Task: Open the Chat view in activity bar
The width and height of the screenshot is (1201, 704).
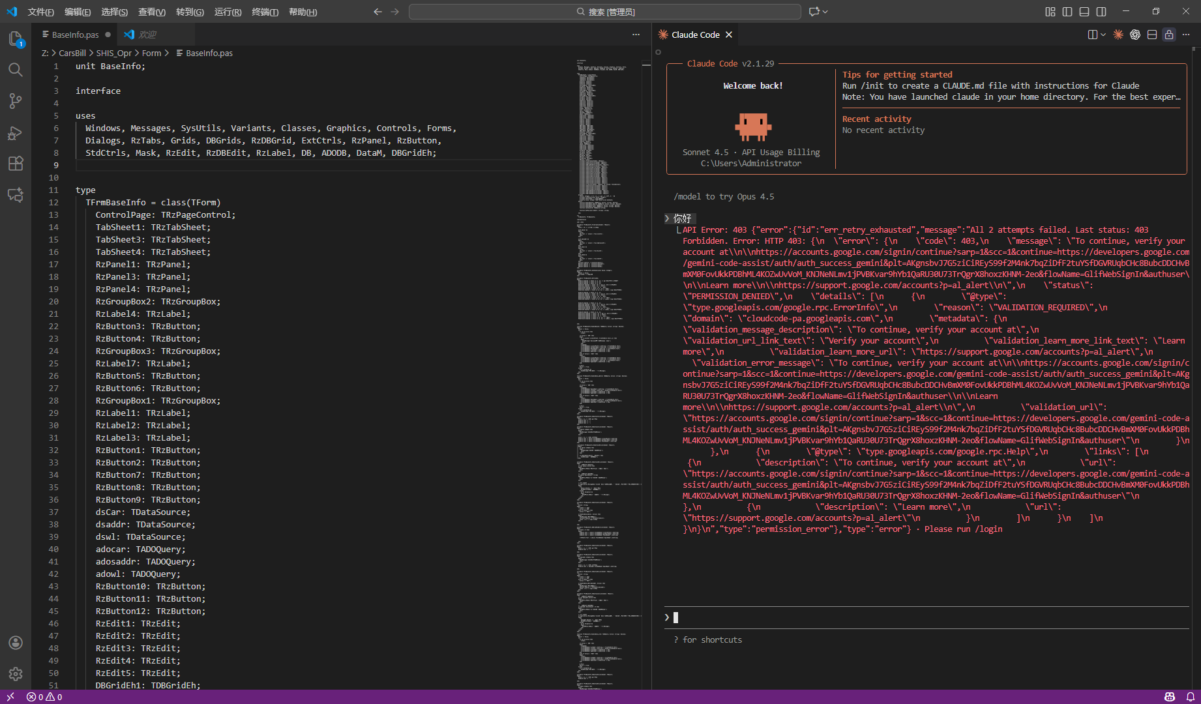Action: click(x=16, y=195)
